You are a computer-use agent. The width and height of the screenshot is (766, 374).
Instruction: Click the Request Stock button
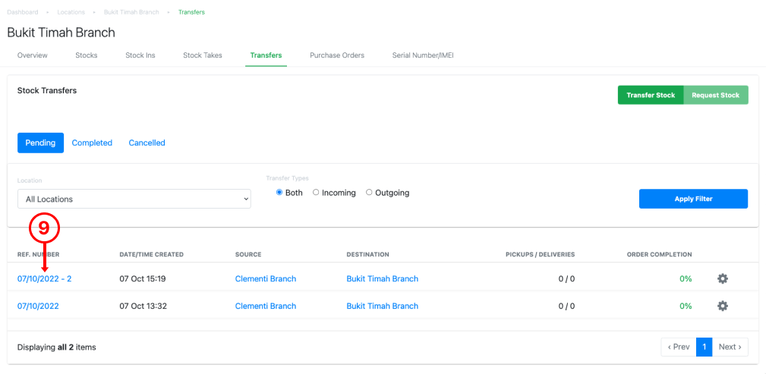[716, 96]
